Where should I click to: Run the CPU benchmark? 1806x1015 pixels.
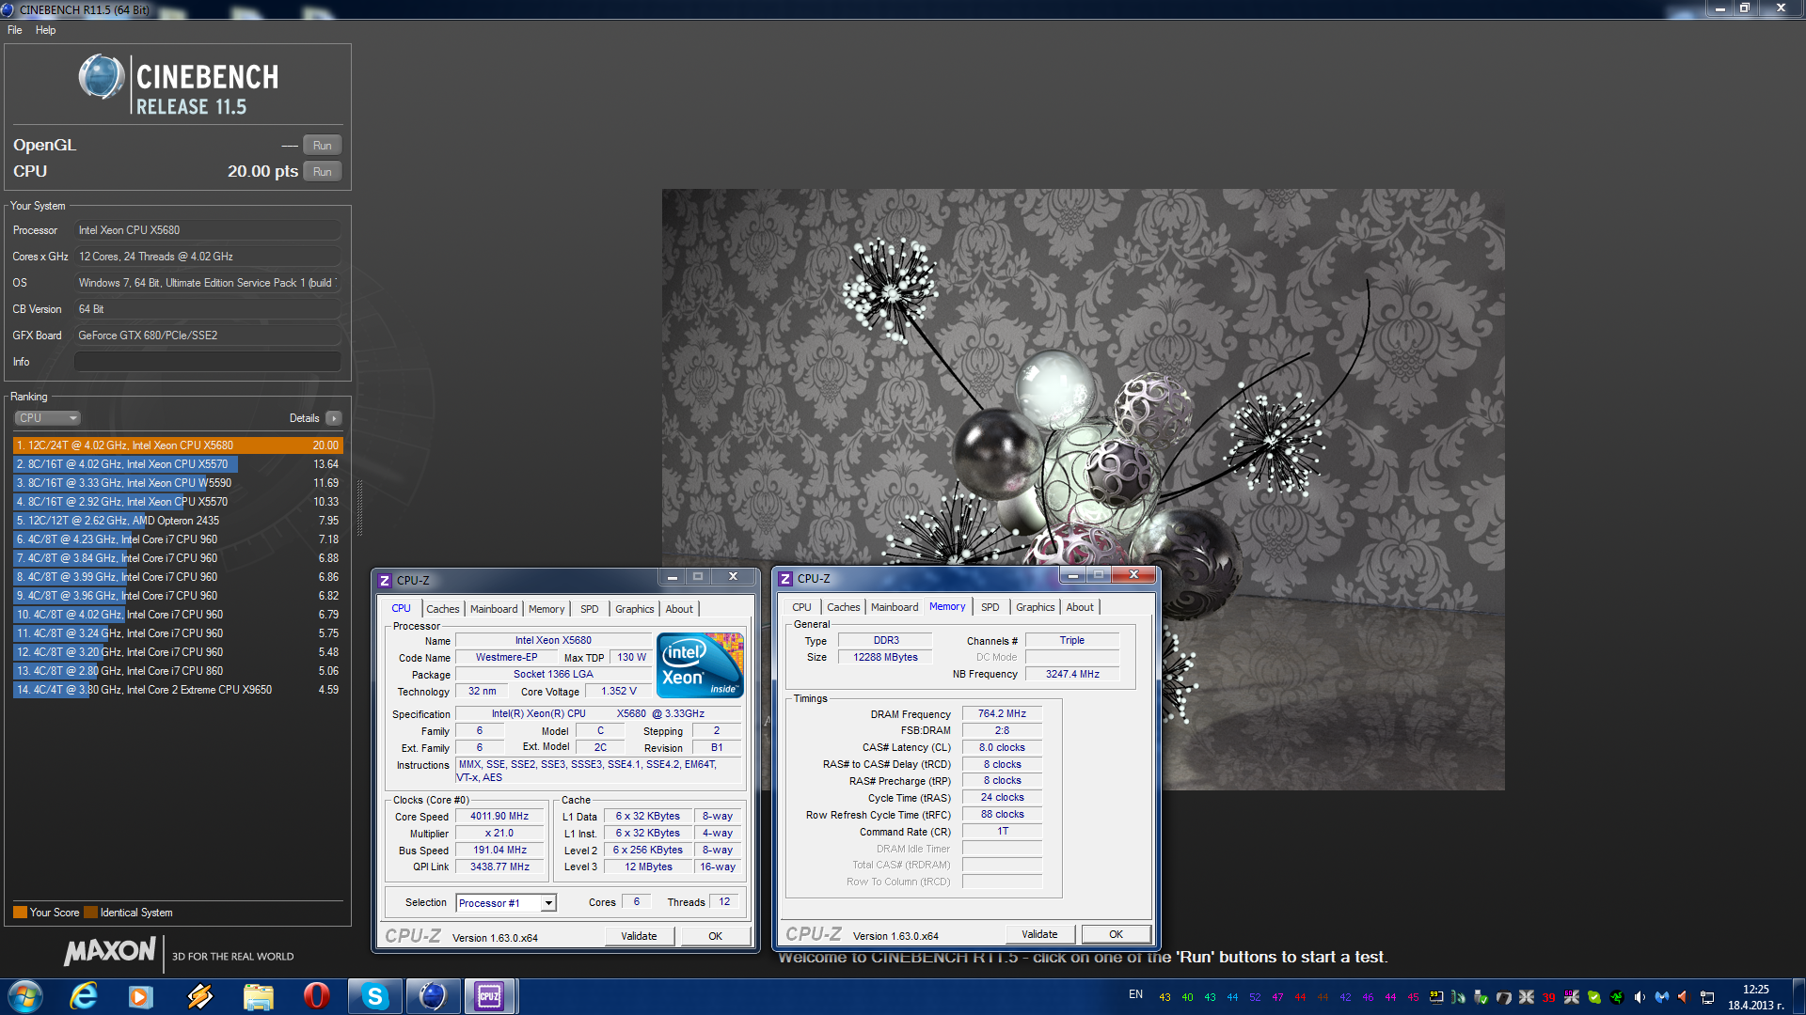[323, 172]
